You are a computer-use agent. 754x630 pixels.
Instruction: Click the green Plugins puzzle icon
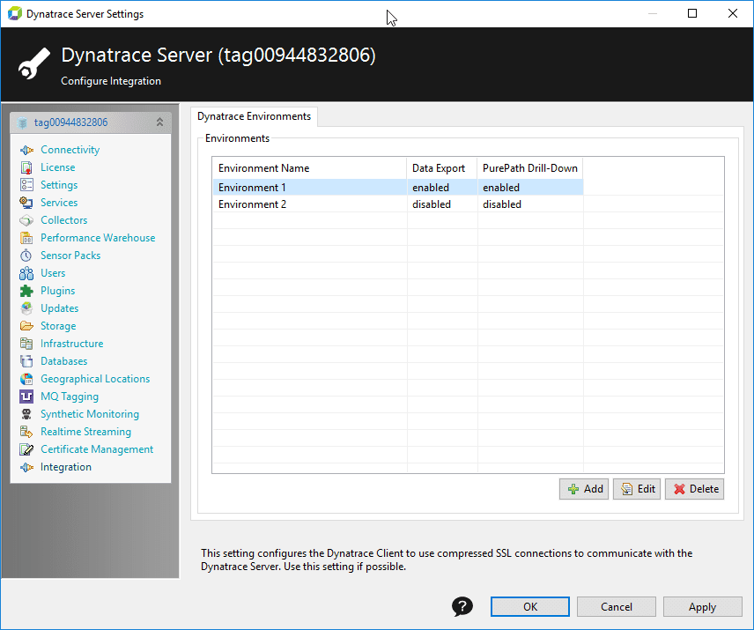point(26,291)
